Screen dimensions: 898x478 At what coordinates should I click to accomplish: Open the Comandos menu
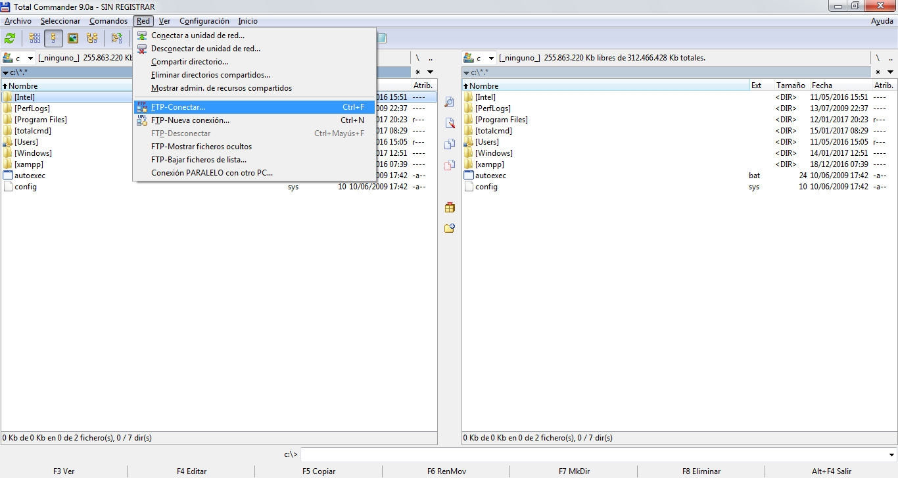point(108,21)
